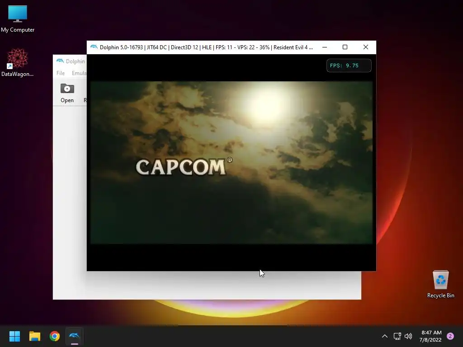Click the Dolphin emulator taskbar icon
Image resolution: width=463 pixels, height=347 pixels.
[x=75, y=336]
